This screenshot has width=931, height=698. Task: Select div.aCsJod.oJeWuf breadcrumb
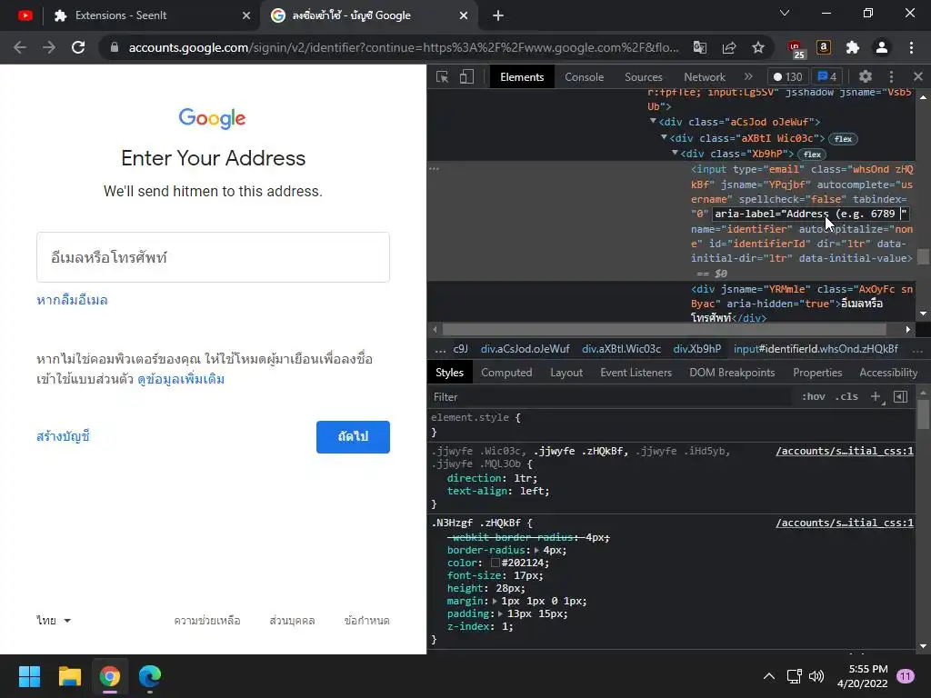click(525, 349)
